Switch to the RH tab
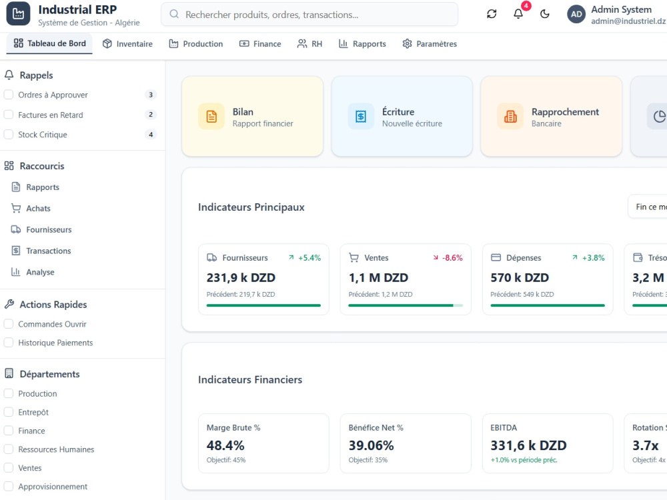The image size is (667, 500). pyautogui.click(x=309, y=44)
